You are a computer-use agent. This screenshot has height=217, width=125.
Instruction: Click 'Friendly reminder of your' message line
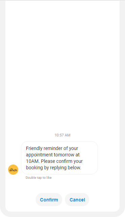tap(52, 148)
